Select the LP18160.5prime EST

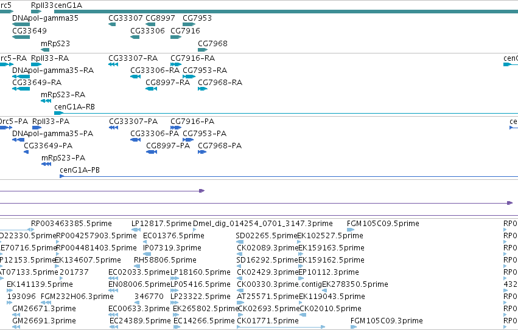(175, 278)
